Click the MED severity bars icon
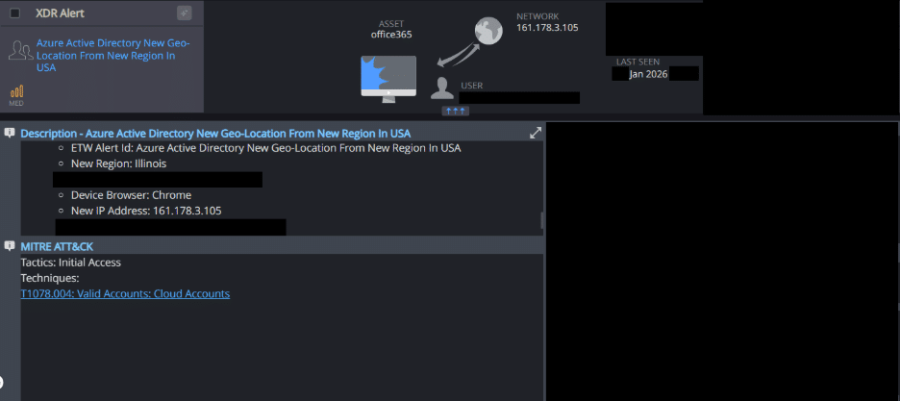This screenshot has width=900, height=401. [x=16, y=91]
